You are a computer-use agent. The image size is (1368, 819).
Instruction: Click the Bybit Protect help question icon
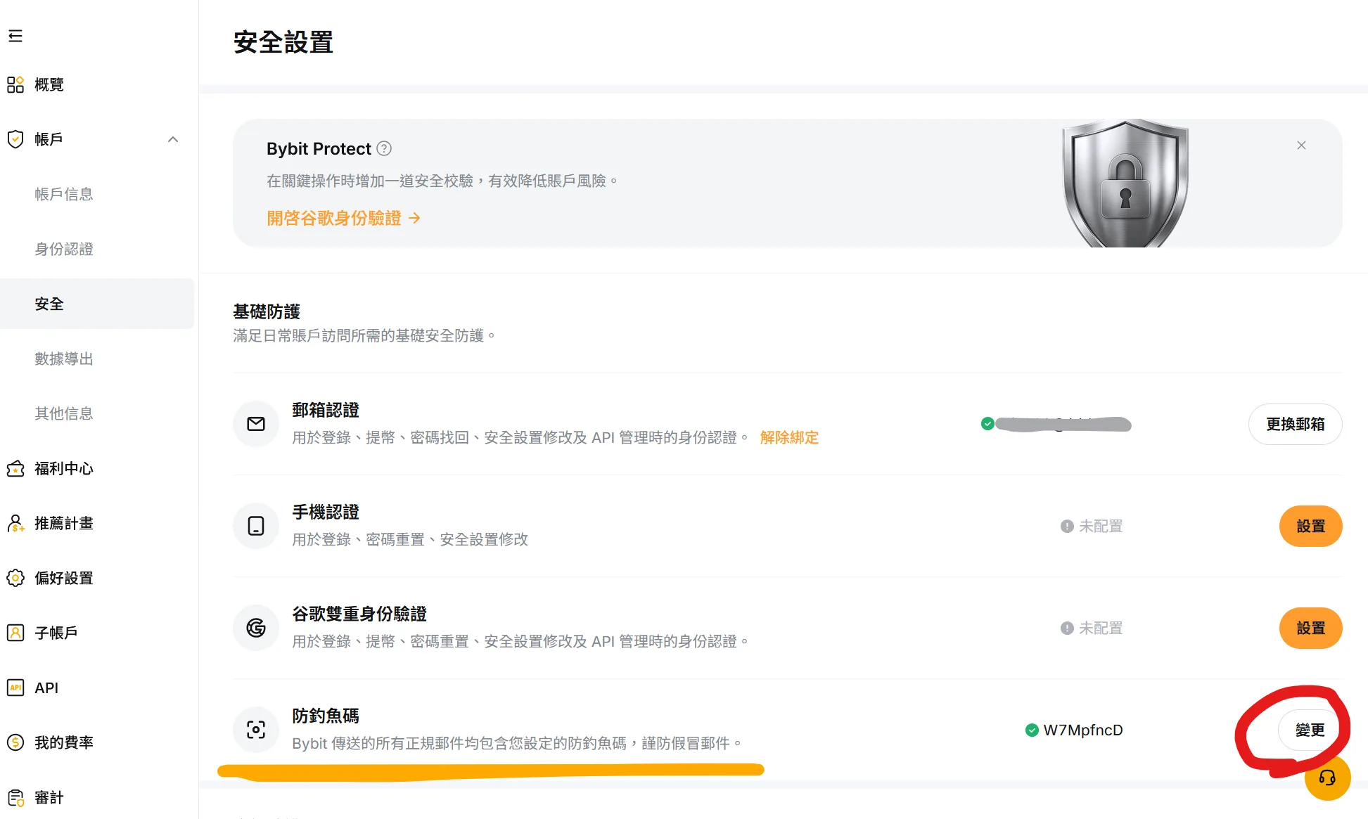click(384, 149)
